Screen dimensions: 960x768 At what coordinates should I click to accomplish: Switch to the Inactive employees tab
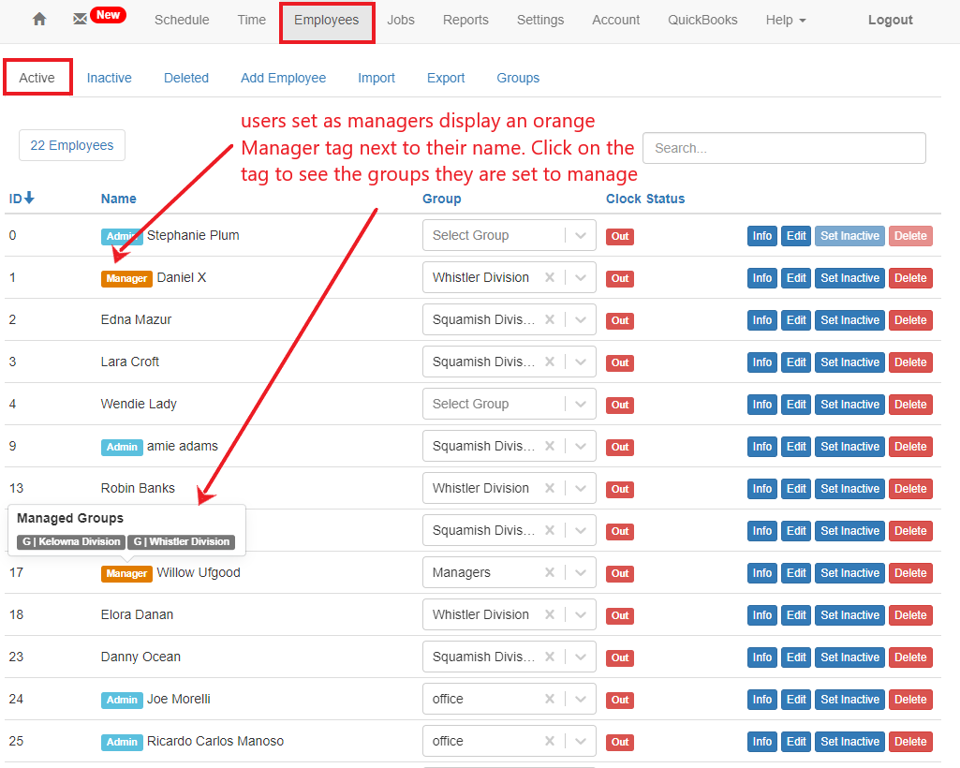[109, 78]
